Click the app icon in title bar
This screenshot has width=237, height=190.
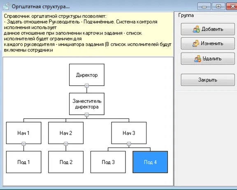pos(7,6)
